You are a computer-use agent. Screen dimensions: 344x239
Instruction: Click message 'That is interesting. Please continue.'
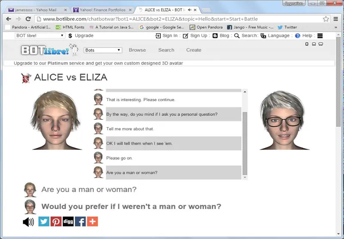click(141, 100)
